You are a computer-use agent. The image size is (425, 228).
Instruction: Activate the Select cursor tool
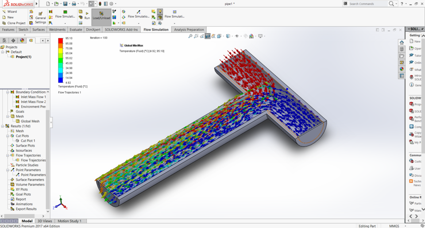pyautogui.click(x=91, y=4)
